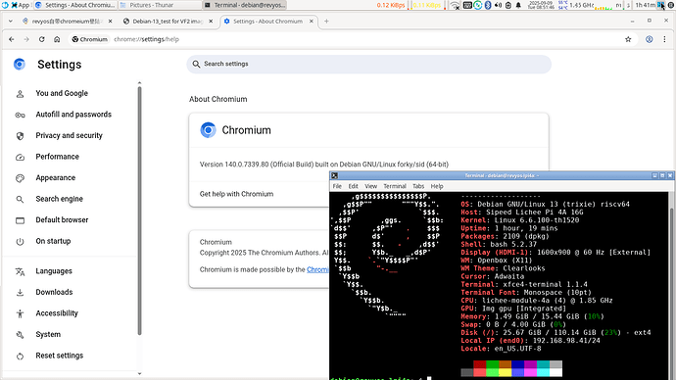Click the version text 140.0.7339.80 line
676x380 pixels.
coord(323,165)
